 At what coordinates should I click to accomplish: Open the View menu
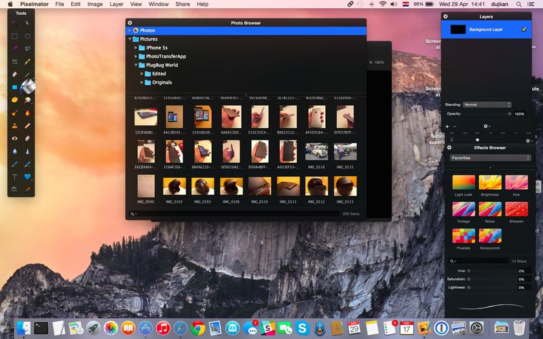coord(136,4)
